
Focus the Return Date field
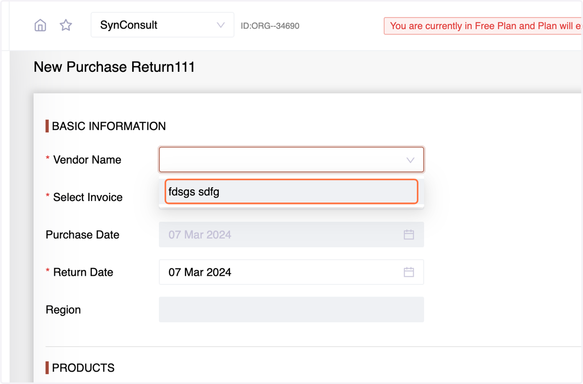(291, 272)
